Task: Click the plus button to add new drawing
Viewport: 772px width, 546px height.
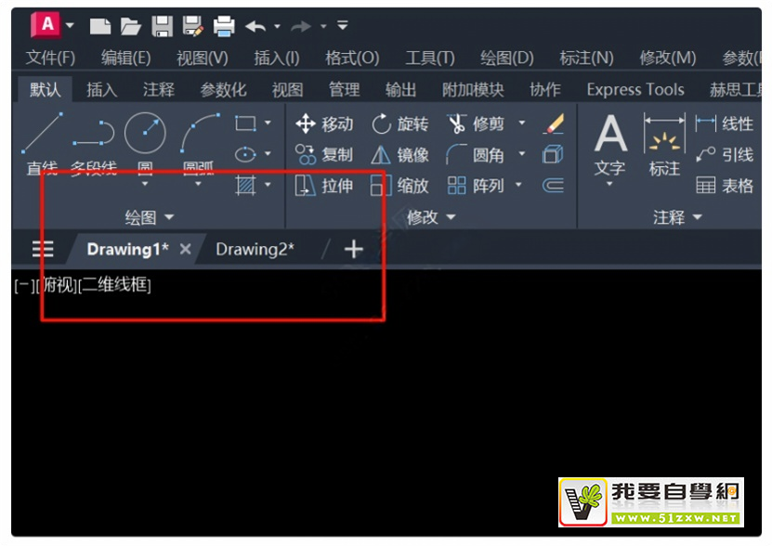Action: pyautogui.click(x=353, y=249)
